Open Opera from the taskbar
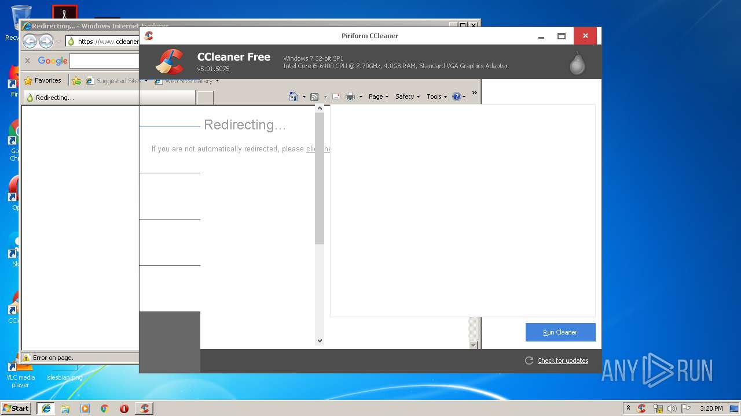741x416 pixels. [x=124, y=408]
